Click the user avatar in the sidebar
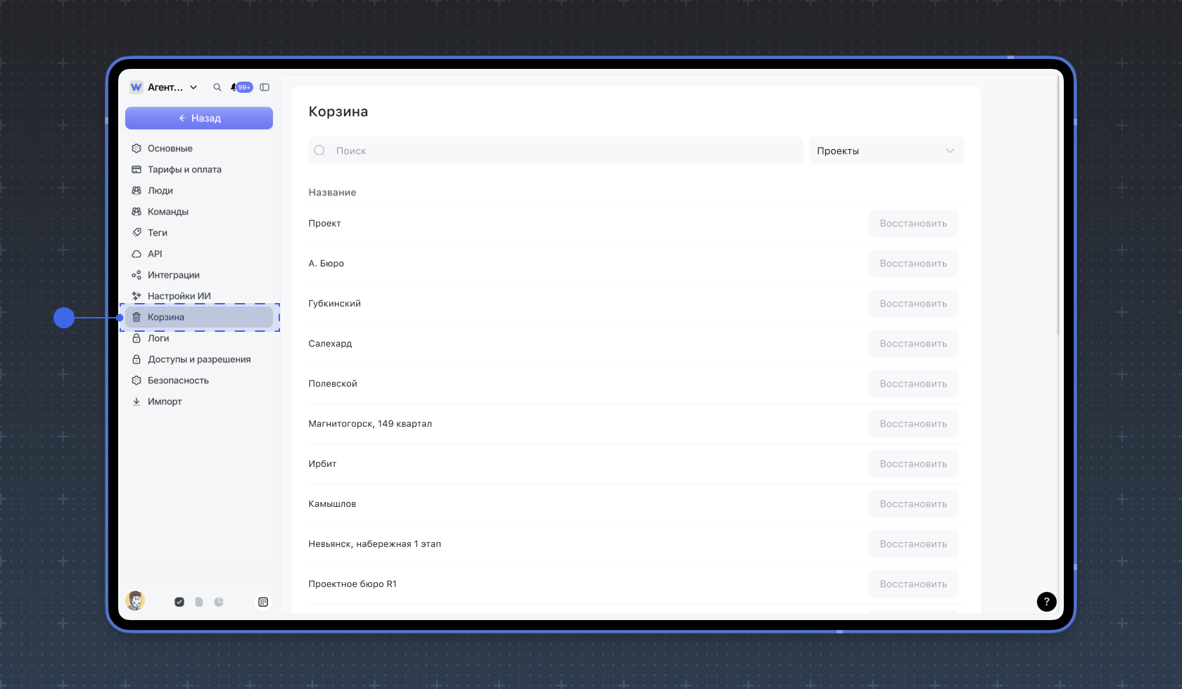This screenshot has height=689, width=1182. 135,600
